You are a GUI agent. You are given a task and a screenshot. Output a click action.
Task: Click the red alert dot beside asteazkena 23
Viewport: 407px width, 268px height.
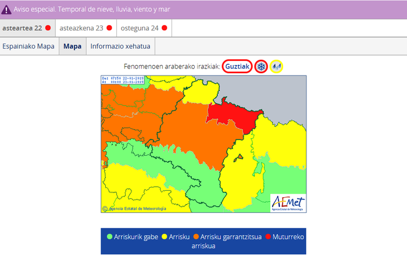click(x=109, y=28)
